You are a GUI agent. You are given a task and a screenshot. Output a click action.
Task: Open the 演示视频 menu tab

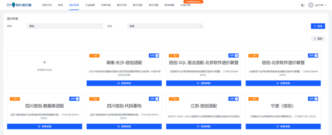click(138, 5)
